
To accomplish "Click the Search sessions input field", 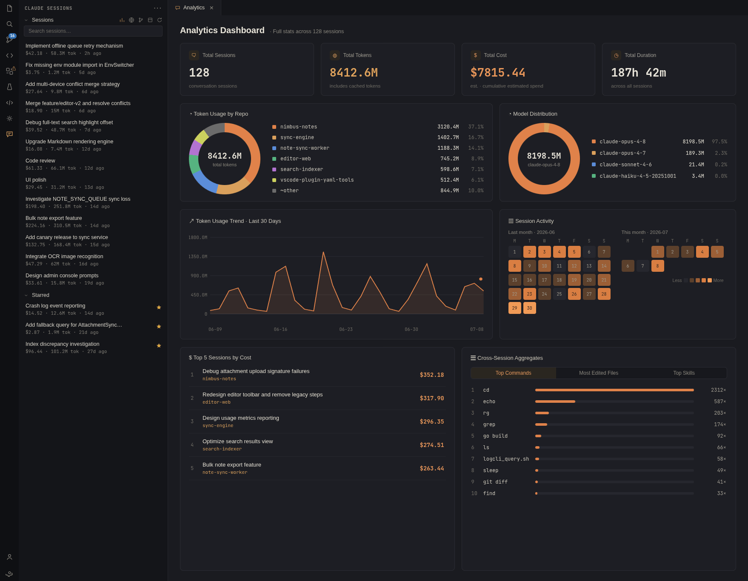I will (x=93, y=31).
